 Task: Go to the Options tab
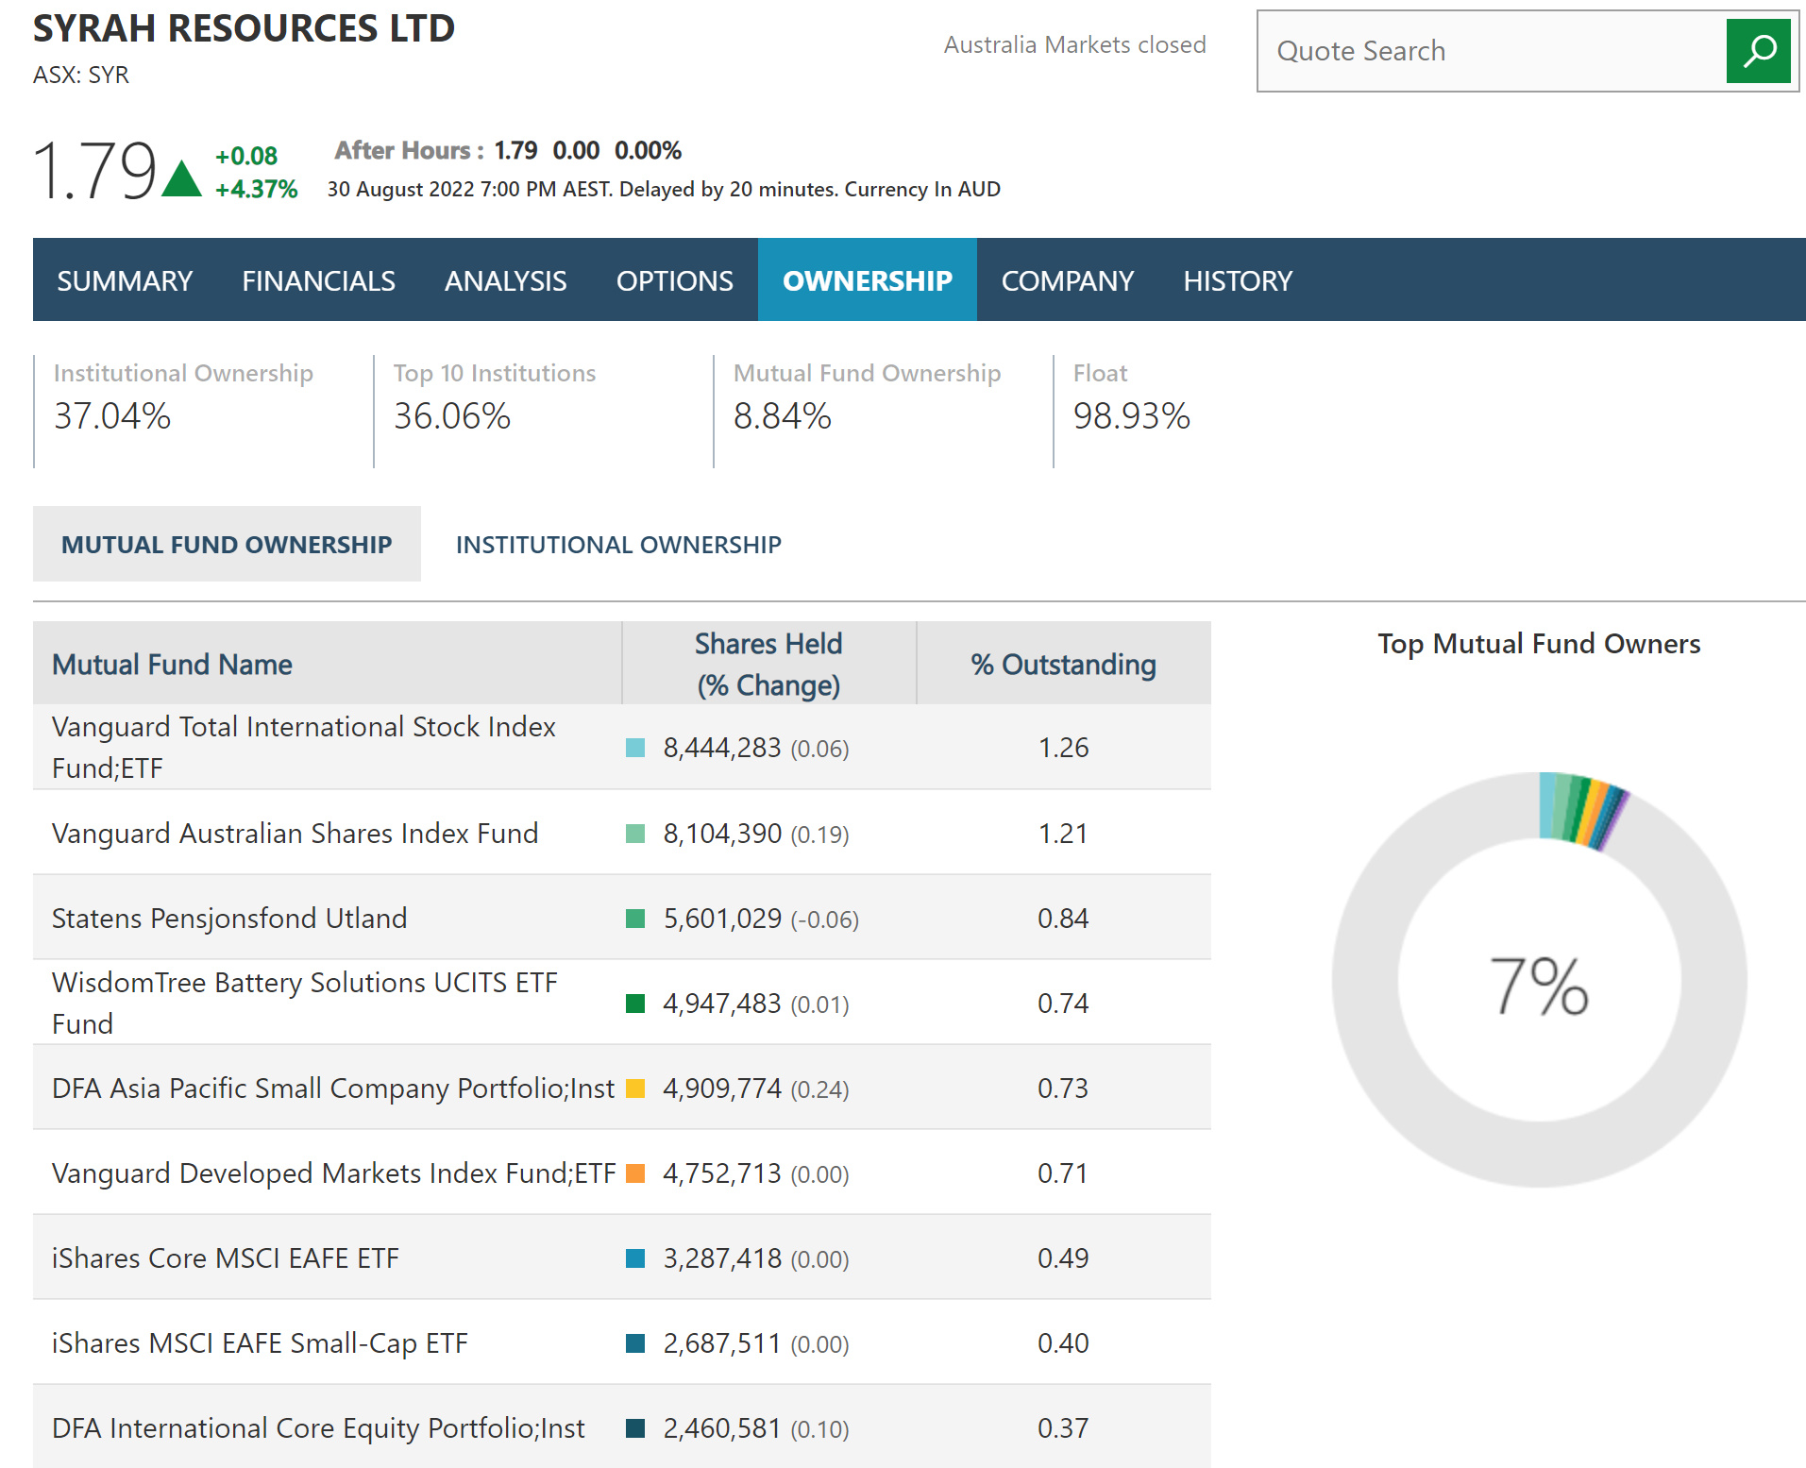[x=674, y=280]
